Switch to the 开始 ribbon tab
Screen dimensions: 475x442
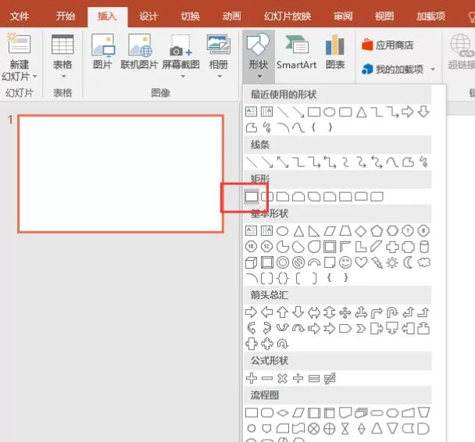click(66, 16)
